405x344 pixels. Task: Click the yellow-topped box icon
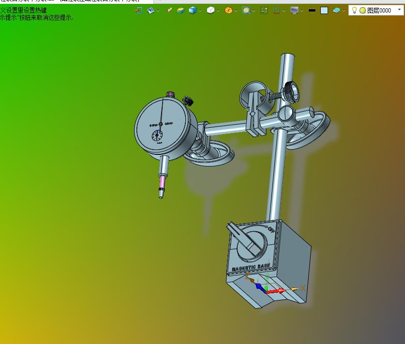coord(180,10)
